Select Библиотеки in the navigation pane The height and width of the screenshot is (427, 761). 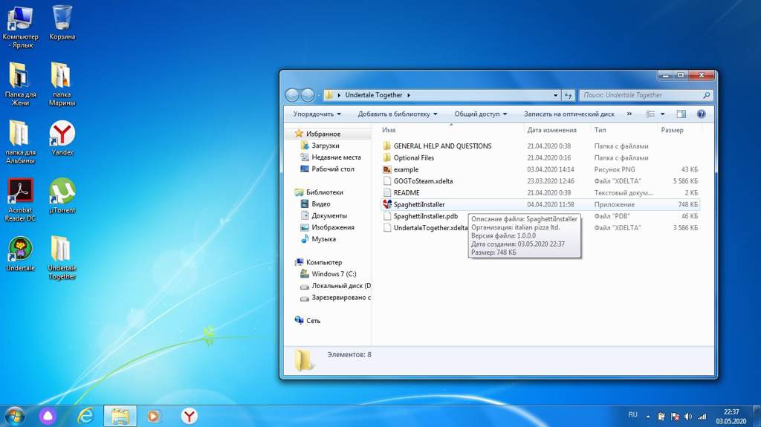tap(324, 192)
